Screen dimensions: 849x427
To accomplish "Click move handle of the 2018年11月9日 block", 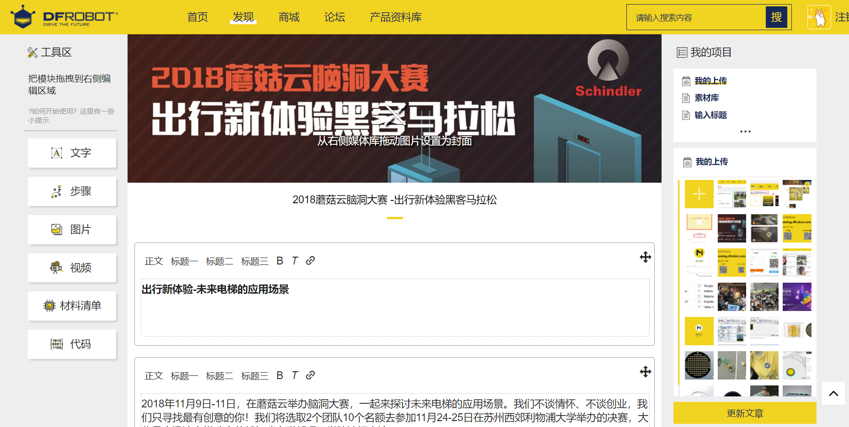I will coord(646,372).
